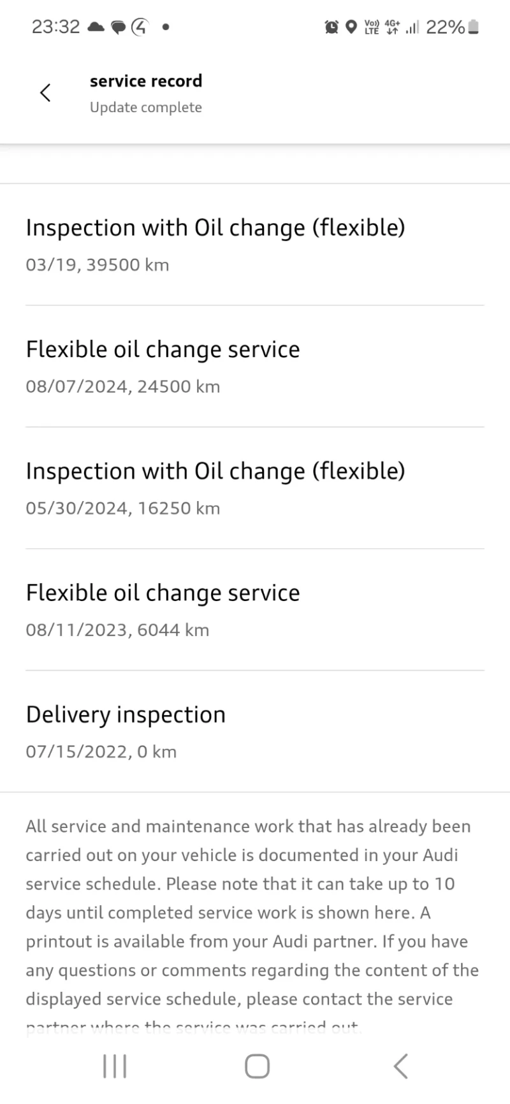The width and height of the screenshot is (510, 1104).
Task: Tap the alarm clock status icon
Action: pyautogui.click(x=331, y=27)
